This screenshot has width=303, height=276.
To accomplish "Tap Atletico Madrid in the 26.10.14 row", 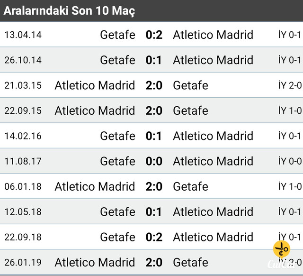I will tap(213, 60).
